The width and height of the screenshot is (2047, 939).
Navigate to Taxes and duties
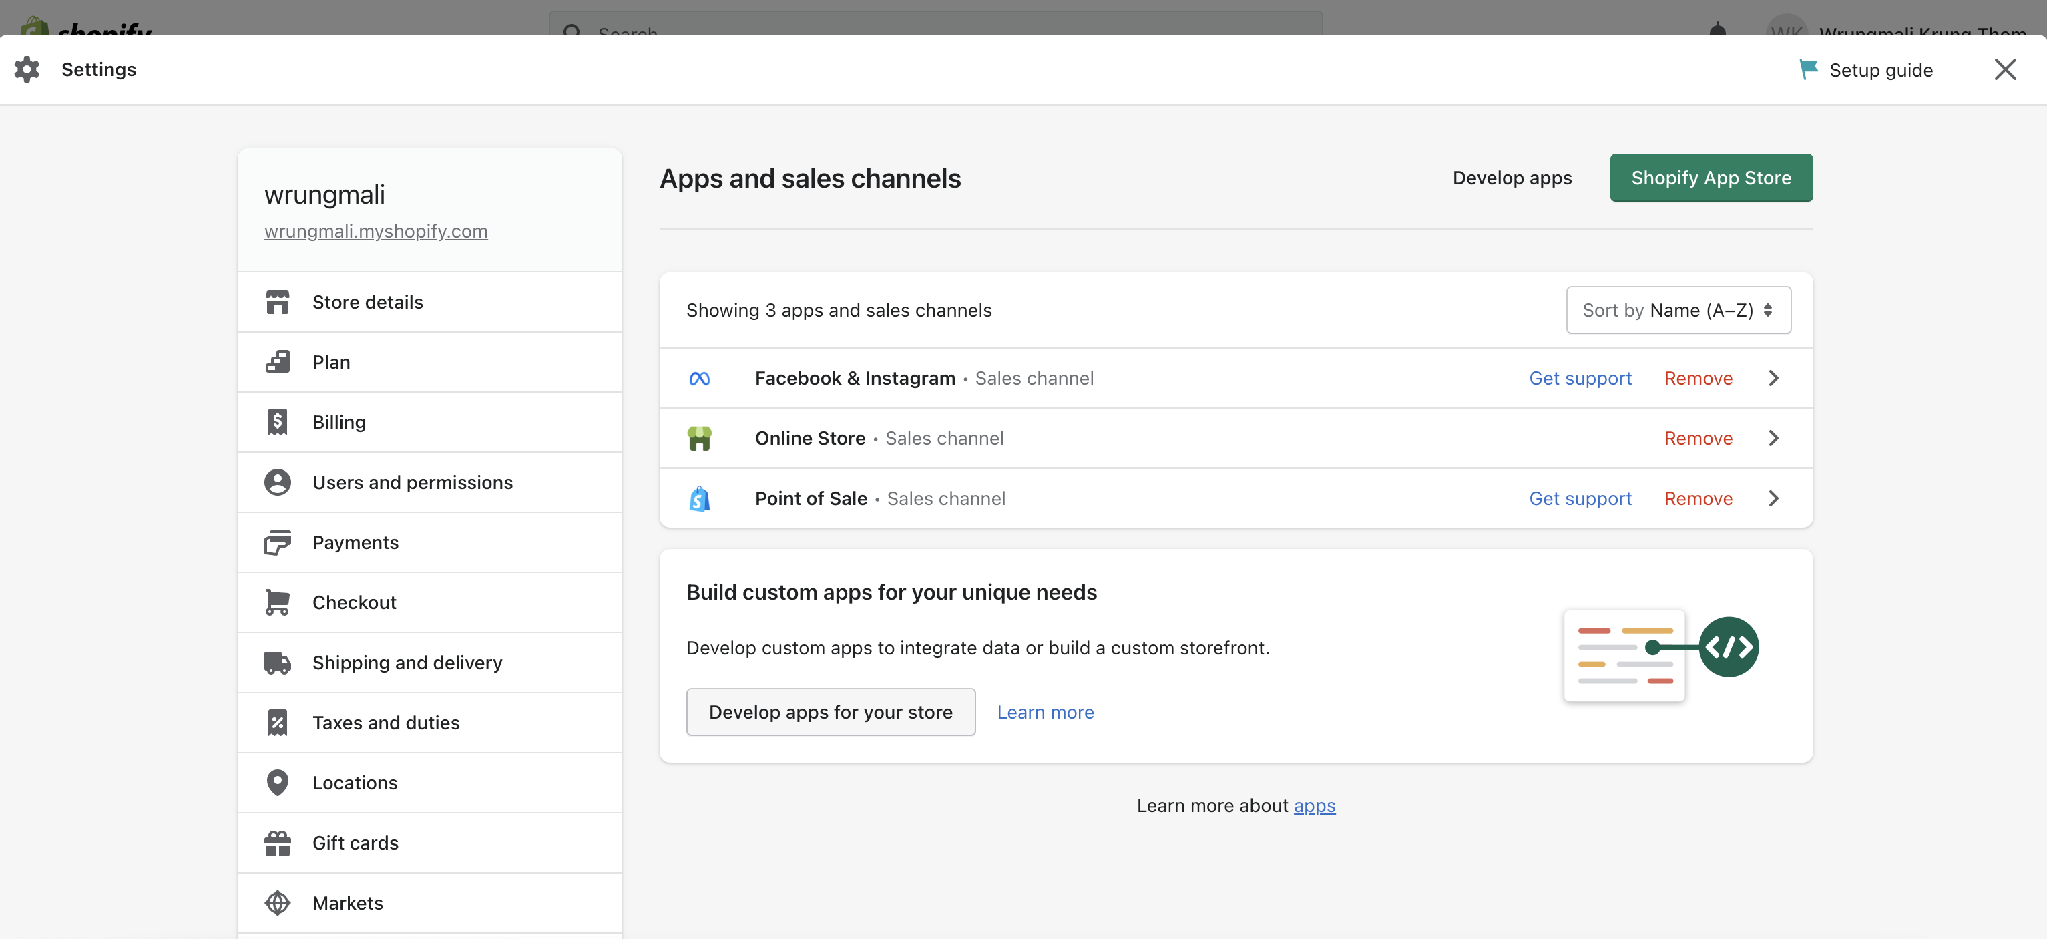click(429, 723)
